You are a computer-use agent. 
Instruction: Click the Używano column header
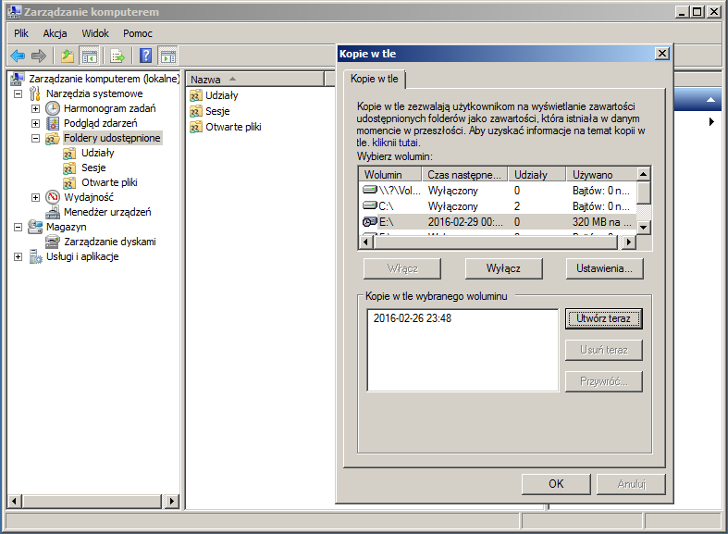tap(601, 175)
